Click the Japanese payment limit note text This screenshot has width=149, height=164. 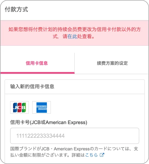[x=74, y=152]
